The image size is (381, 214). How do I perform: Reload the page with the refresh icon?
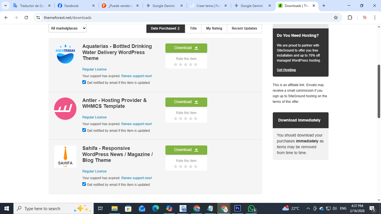26,18
